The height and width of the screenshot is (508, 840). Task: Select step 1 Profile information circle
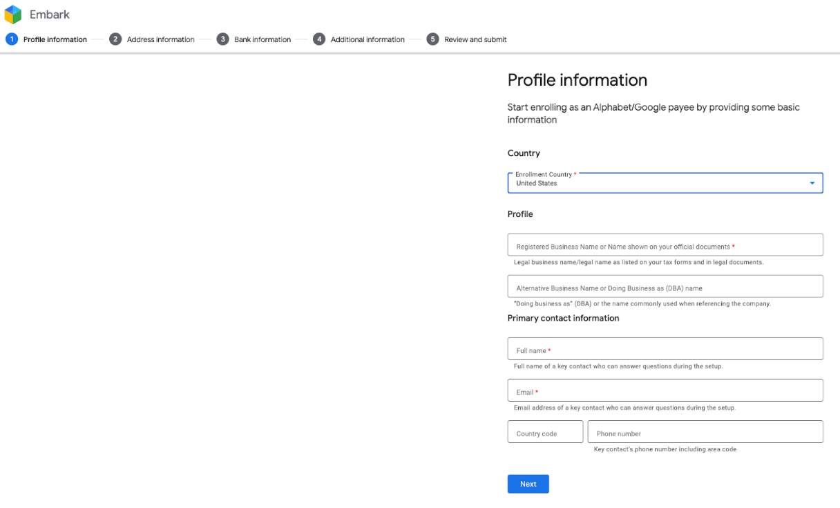click(11, 39)
